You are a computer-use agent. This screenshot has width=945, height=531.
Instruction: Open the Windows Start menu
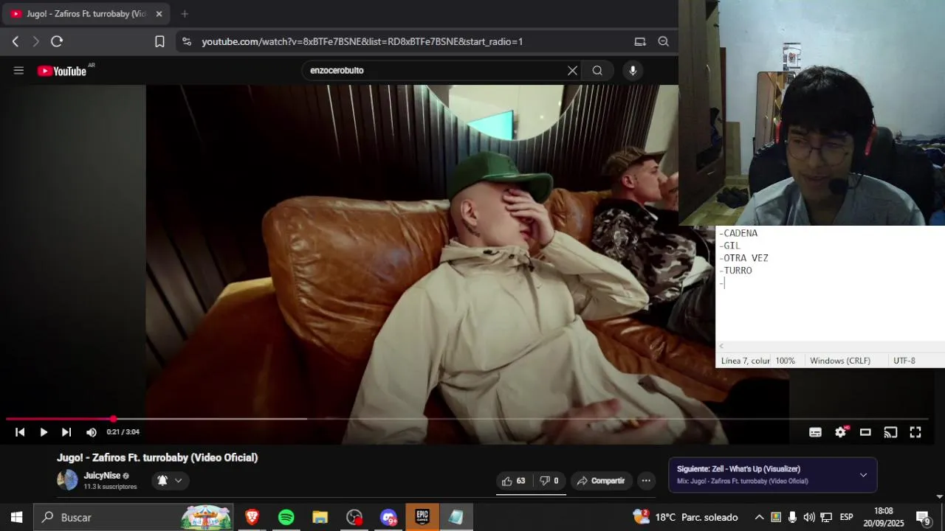click(x=16, y=518)
